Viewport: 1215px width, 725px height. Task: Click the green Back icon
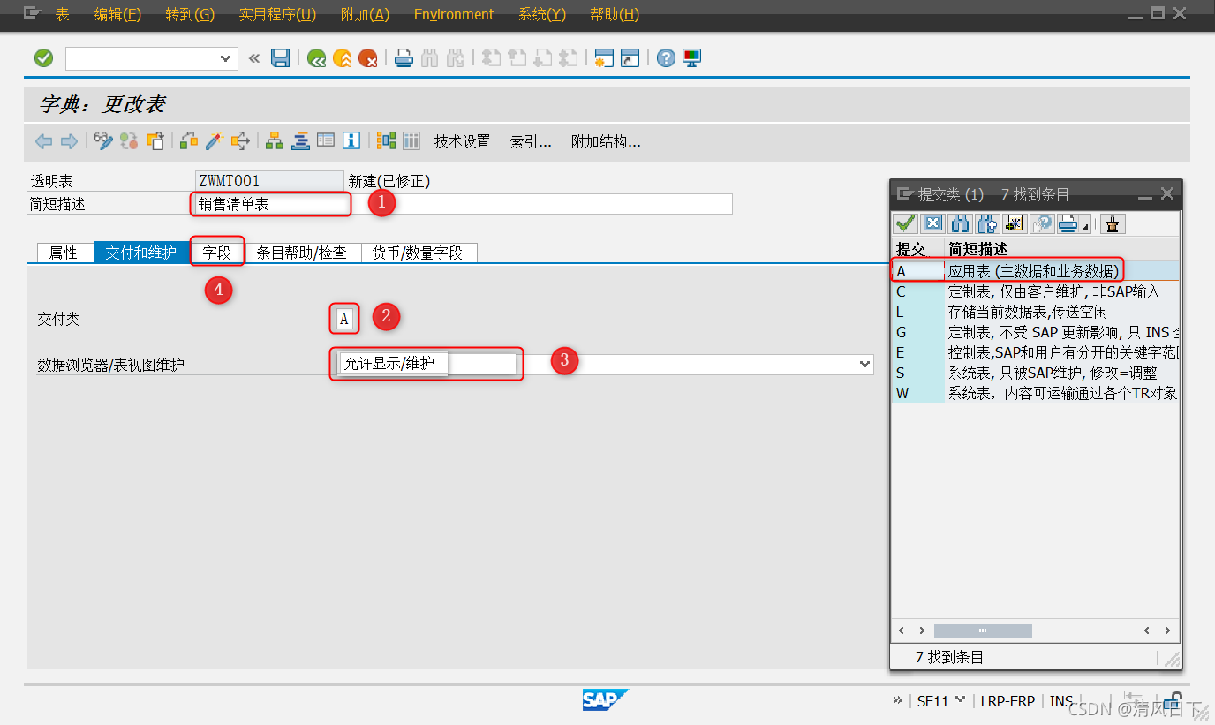tap(316, 58)
